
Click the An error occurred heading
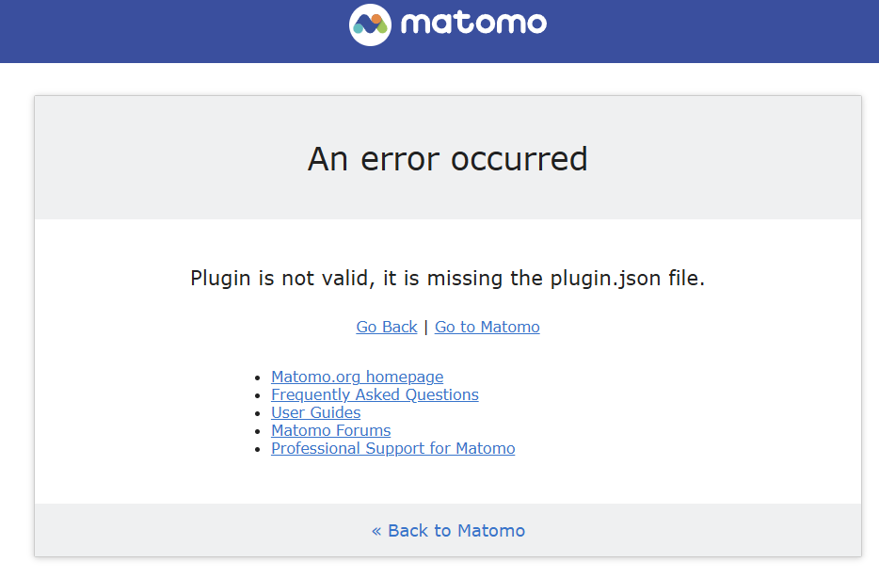click(447, 159)
